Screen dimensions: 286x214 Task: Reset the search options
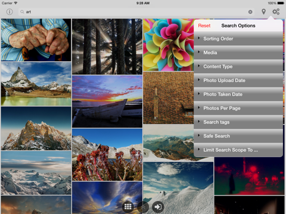(x=204, y=26)
